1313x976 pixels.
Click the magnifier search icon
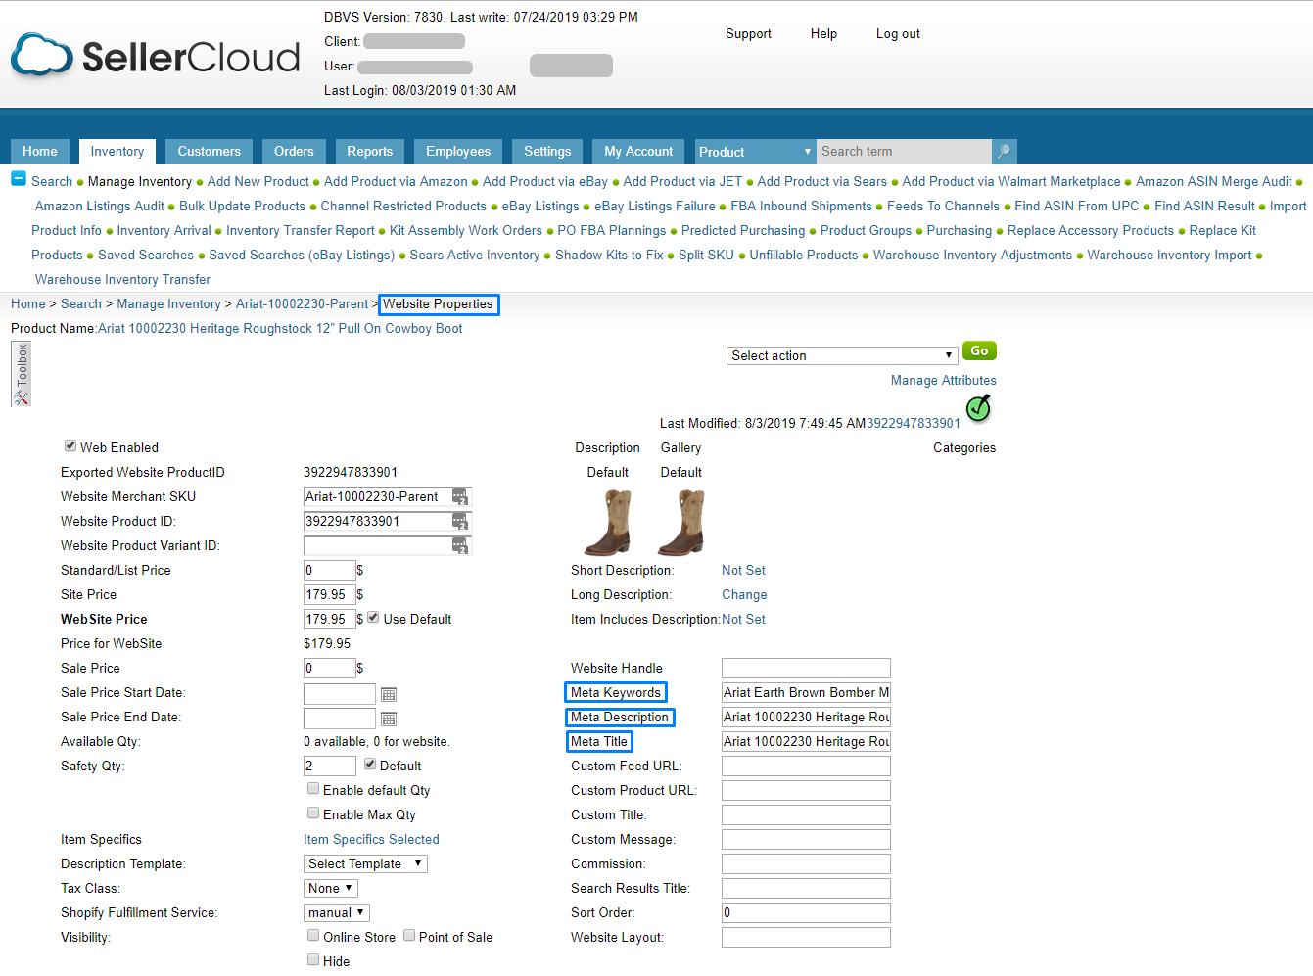(x=1004, y=152)
